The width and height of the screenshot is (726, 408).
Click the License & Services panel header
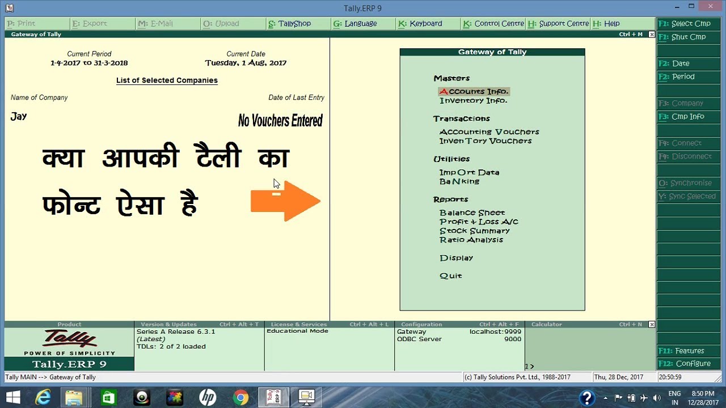click(330, 325)
